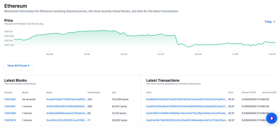The height and width of the screenshot is (126, 279).
Task: Click the USD1.9k axis label
Action: pos(9,31)
